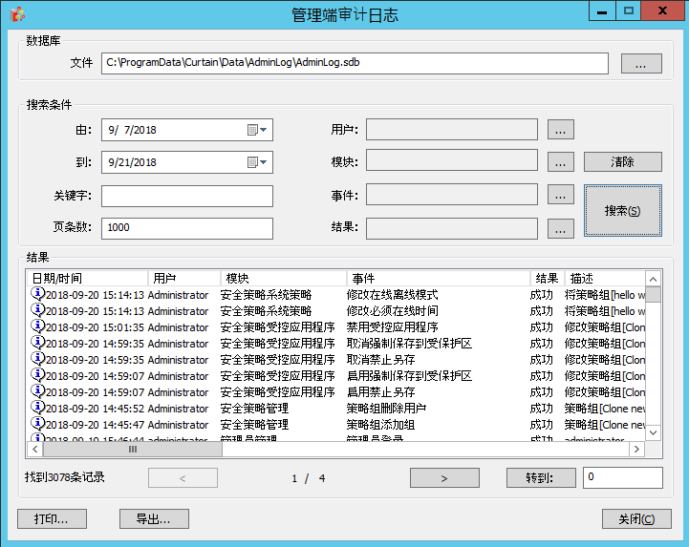689x547 pixels.
Task: Click info icon of 修改必须在线时间 row
Action: [x=38, y=309]
